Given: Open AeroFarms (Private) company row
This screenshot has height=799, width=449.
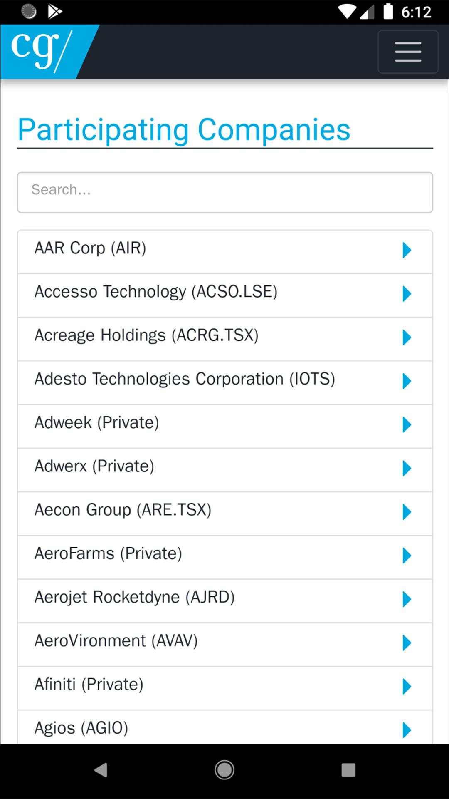Looking at the screenshot, I should tap(225, 557).
